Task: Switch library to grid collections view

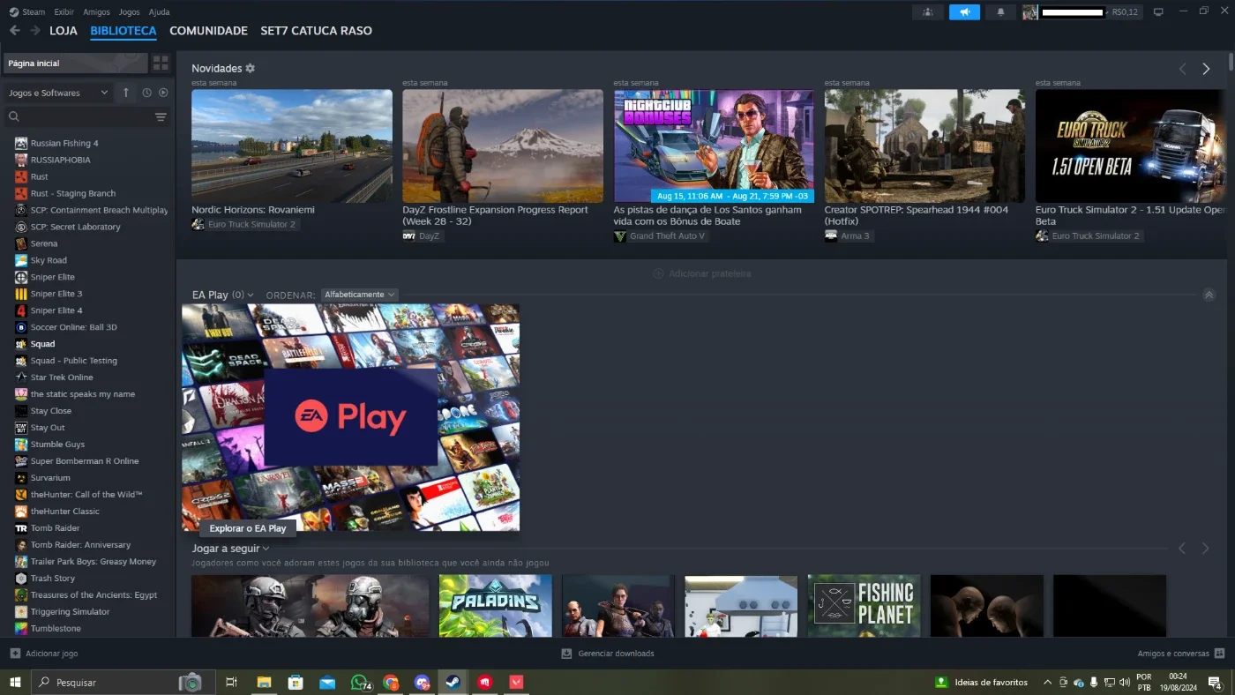Action: (x=161, y=64)
